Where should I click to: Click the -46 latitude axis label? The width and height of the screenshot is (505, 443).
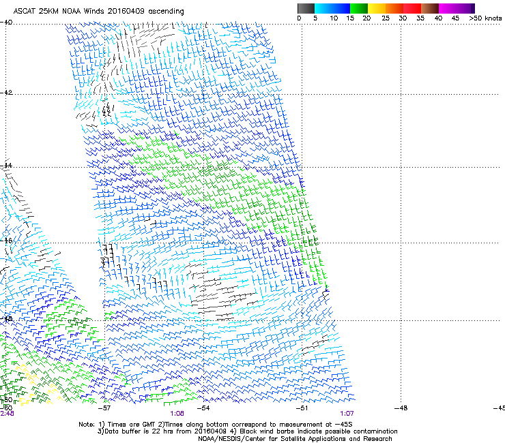click(x=6, y=241)
